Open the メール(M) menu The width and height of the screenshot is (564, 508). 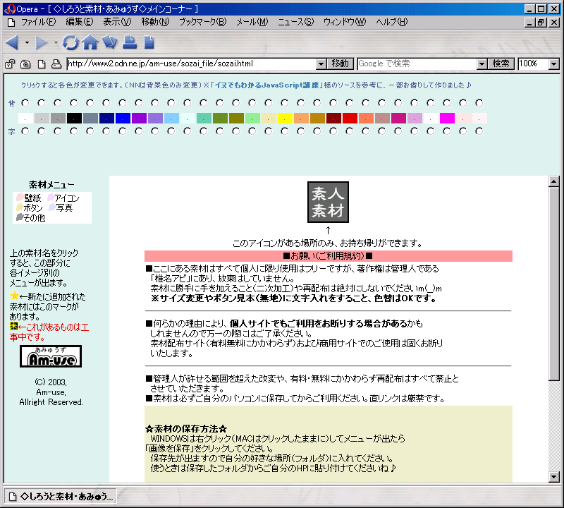click(x=252, y=22)
